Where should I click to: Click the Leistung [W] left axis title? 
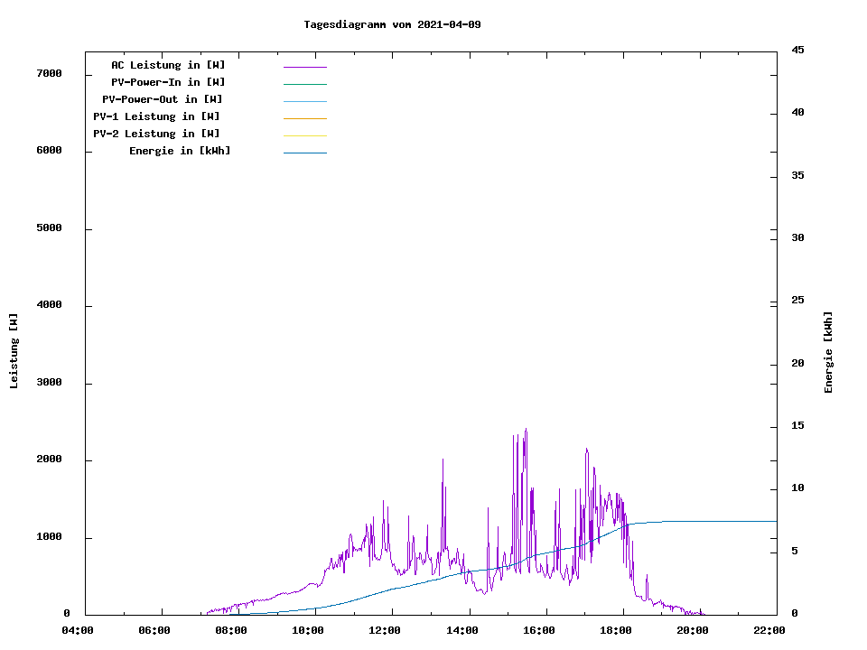[x=14, y=351]
